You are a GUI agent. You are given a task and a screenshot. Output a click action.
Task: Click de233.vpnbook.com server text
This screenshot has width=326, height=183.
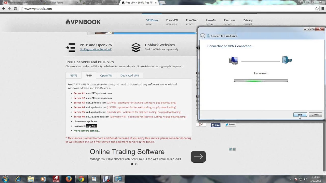(x=98, y=117)
